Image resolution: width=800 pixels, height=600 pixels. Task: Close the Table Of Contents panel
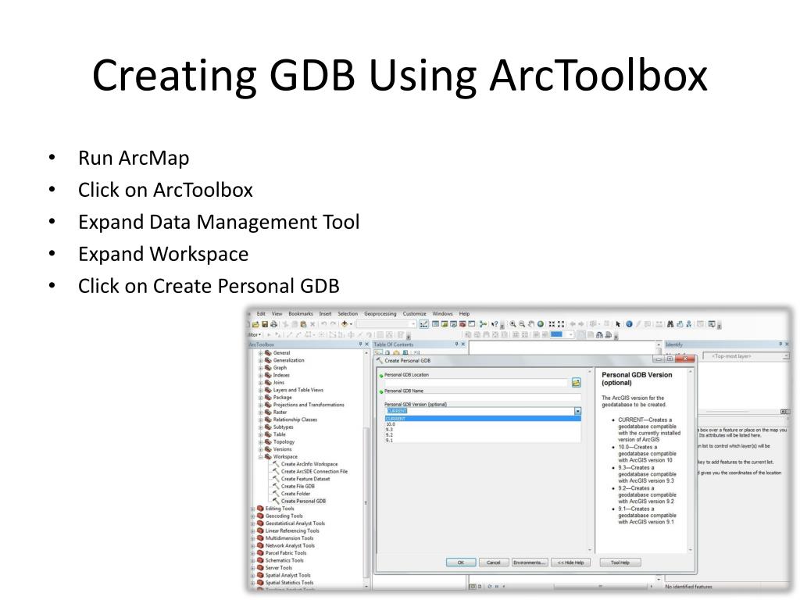click(463, 345)
